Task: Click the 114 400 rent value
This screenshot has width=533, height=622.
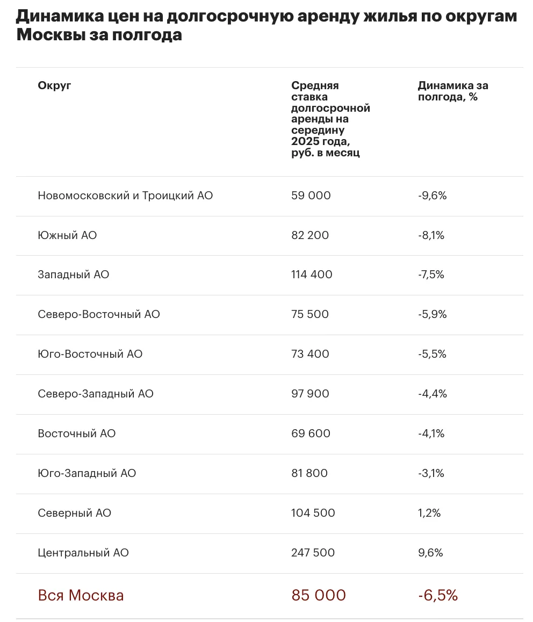Action: 312,274
